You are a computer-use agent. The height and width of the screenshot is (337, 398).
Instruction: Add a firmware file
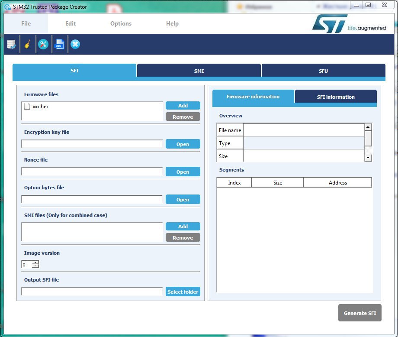click(x=183, y=105)
